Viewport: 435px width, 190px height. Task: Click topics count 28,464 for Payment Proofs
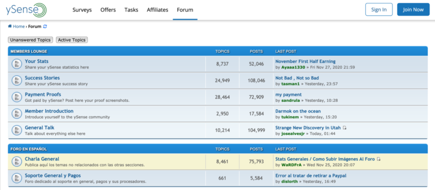click(x=222, y=97)
